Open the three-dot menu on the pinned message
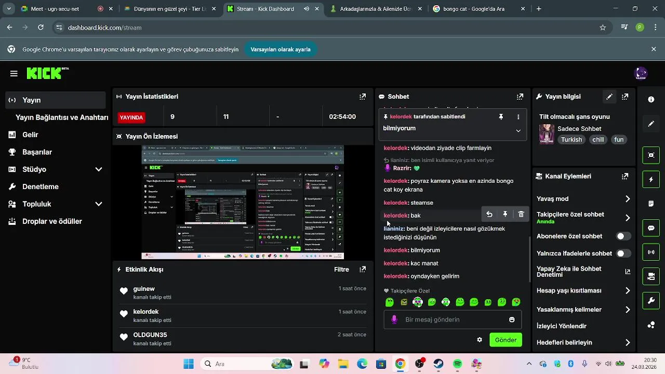 [518, 117]
